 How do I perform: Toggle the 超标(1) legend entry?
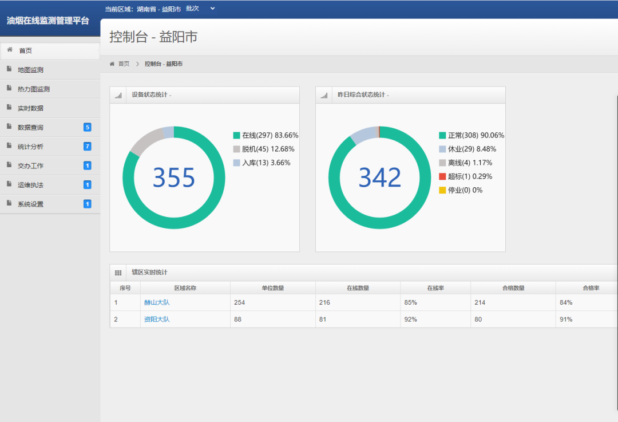point(465,176)
